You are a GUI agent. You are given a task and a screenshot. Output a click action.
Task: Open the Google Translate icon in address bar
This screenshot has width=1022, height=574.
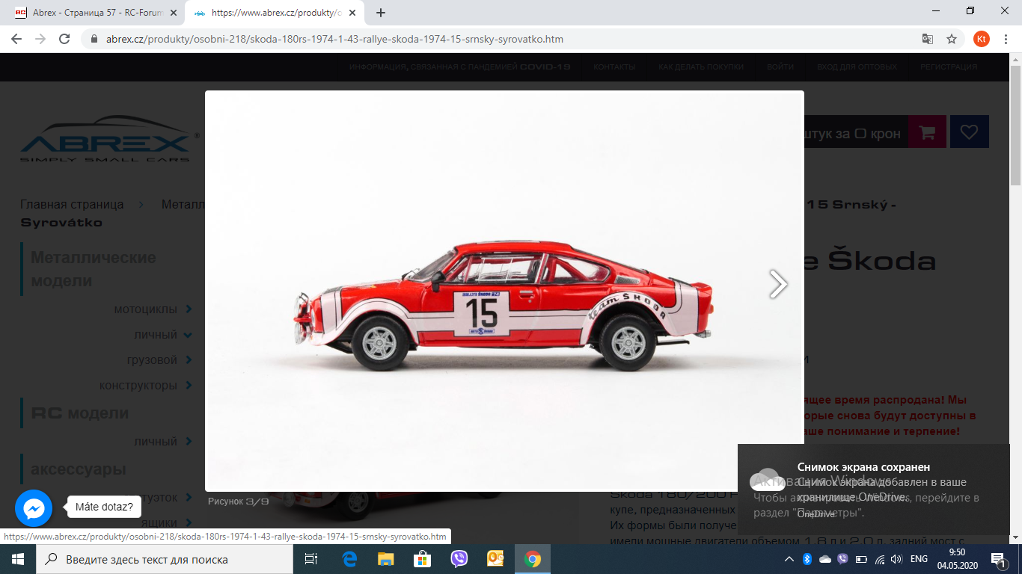point(928,39)
